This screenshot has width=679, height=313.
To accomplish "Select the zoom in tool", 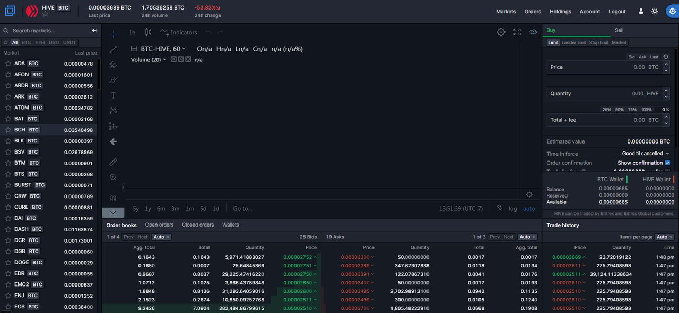I will tap(113, 177).
